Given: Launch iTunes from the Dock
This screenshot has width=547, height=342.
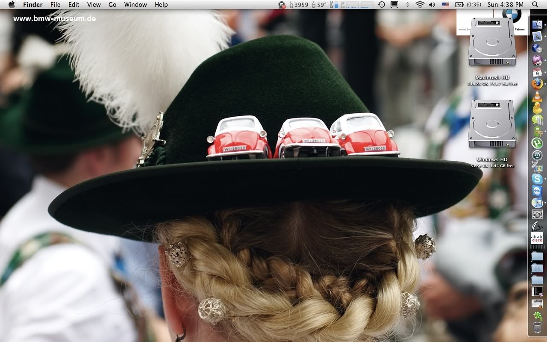Looking at the screenshot, I should tap(537, 203).
